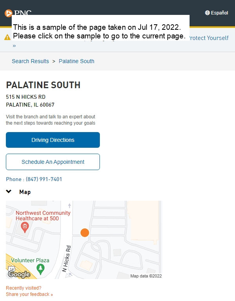The image size is (235, 301).
Task: Click the globe icon beside Español
Action: point(207,13)
